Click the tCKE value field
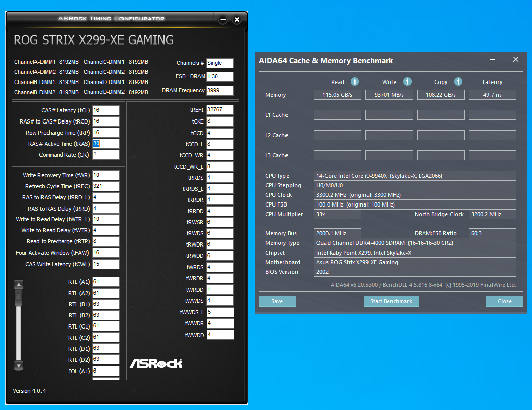The height and width of the screenshot is (410, 532). click(220, 121)
